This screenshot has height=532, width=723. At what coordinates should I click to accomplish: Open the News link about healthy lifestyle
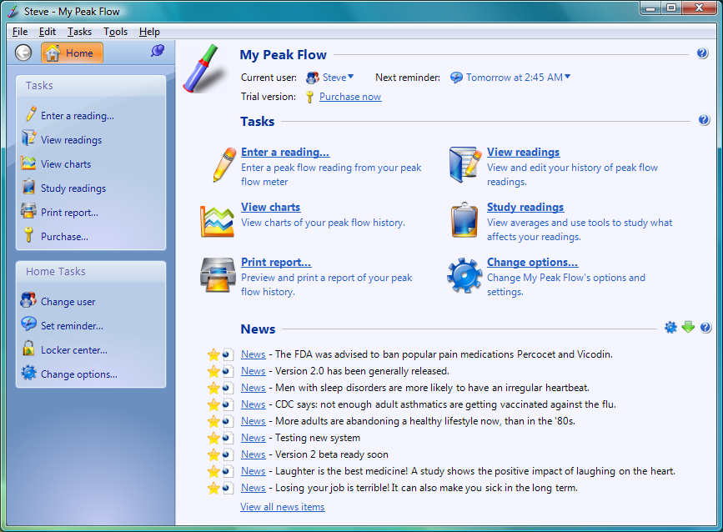[254, 421]
